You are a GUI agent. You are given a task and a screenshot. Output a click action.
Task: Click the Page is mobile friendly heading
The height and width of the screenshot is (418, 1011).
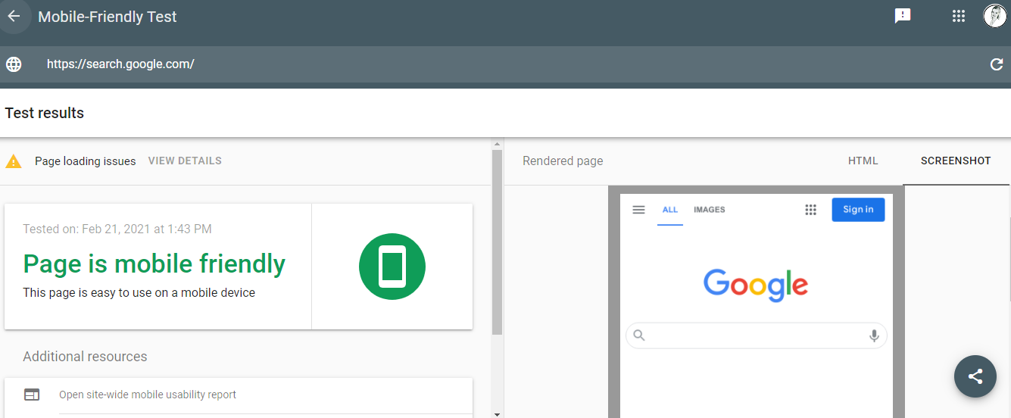(x=154, y=264)
